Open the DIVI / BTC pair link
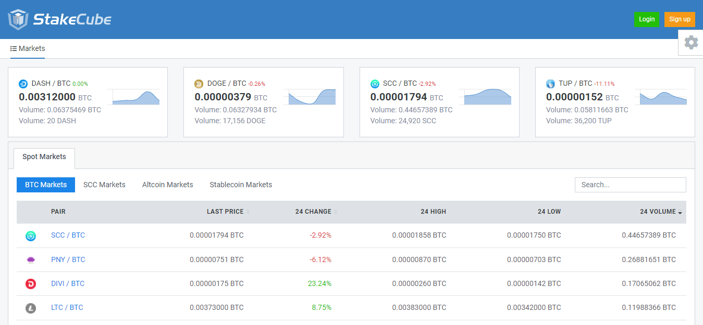 (x=68, y=283)
